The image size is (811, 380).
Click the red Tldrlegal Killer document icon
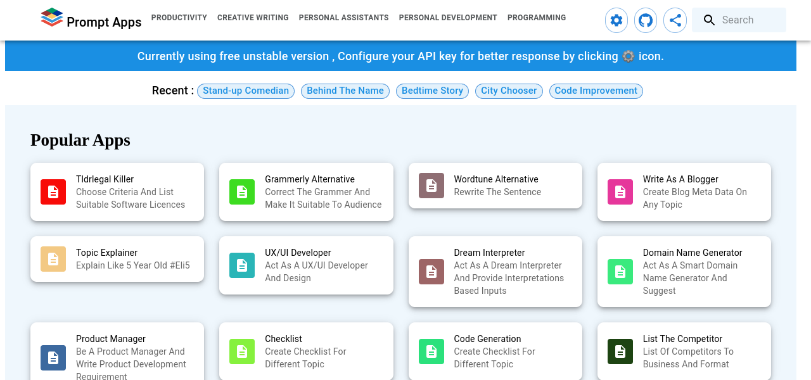pyautogui.click(x=53, y=192)
